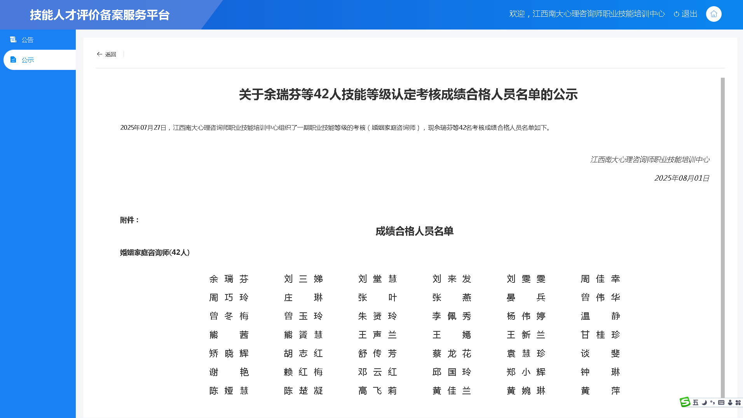Click the back arrow icon beside 返回
The width and height of the screenshot is (743, 418).
pyautogui.click(x=100, y=54)
